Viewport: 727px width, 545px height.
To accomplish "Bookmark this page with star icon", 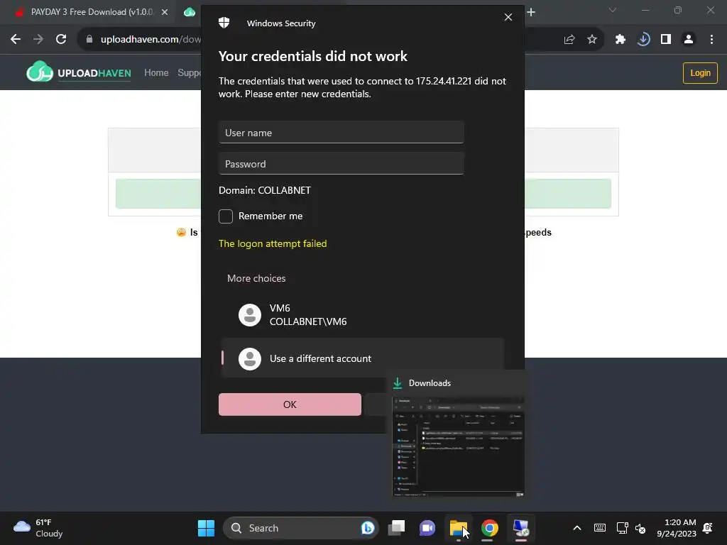I will pyautogui.click(x=592, y=40).
